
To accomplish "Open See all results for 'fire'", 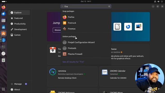I will click(x=73, y=62).
